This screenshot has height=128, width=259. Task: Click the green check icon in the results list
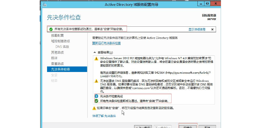click(96, 101)
